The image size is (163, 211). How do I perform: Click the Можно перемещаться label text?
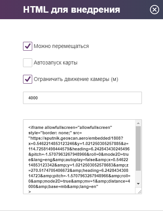pos(61,46)
